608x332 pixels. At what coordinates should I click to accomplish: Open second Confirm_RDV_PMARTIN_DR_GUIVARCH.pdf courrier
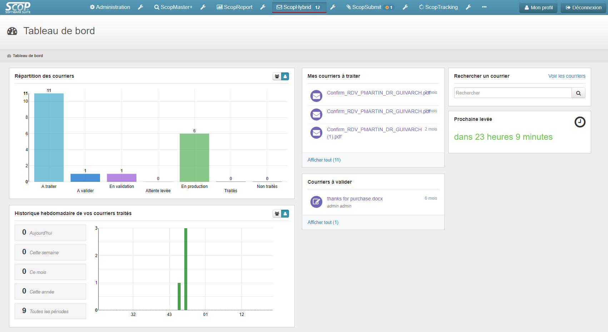[x=378, y=111]
